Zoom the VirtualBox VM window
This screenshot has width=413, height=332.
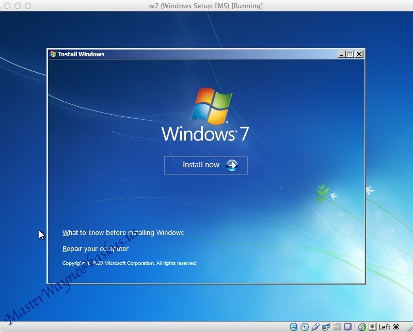27,6
